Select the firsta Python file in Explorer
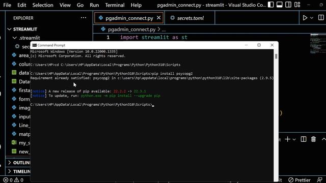This screenshot has height=183, width=326. [x=21, y=90]
